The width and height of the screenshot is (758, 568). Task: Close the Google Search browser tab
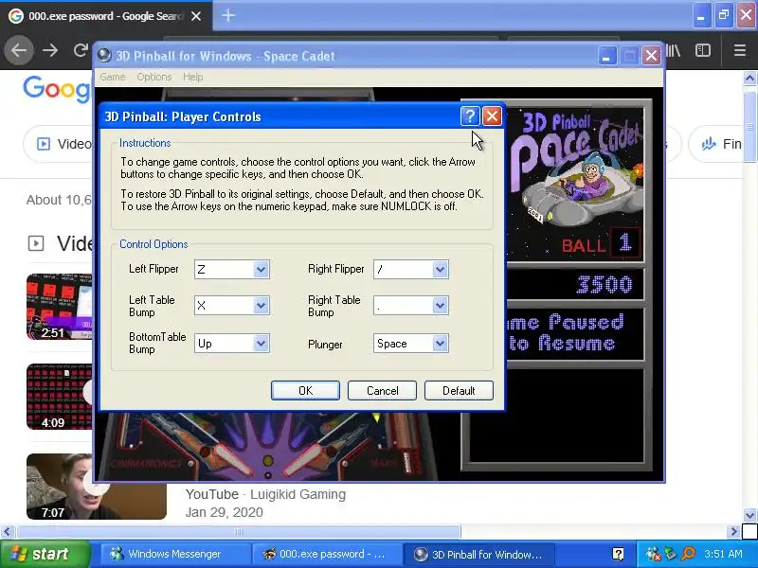pyautogui.click(x=196, y=16)
